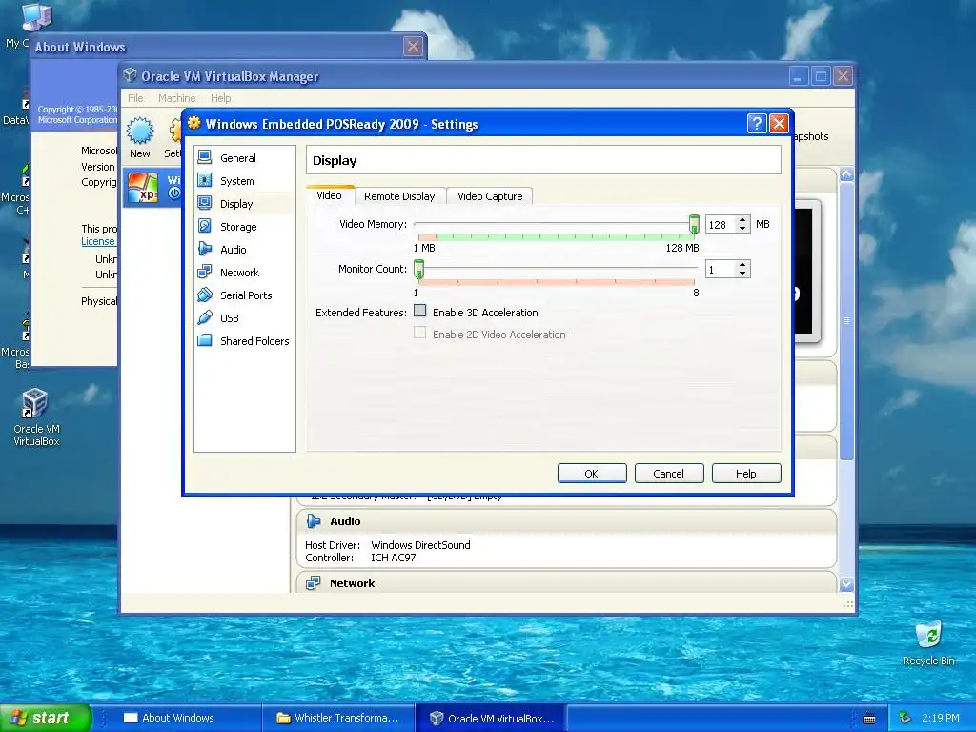Increase Monitor Count spinner up arrow
Screen dimensions: 976x732
742,265
